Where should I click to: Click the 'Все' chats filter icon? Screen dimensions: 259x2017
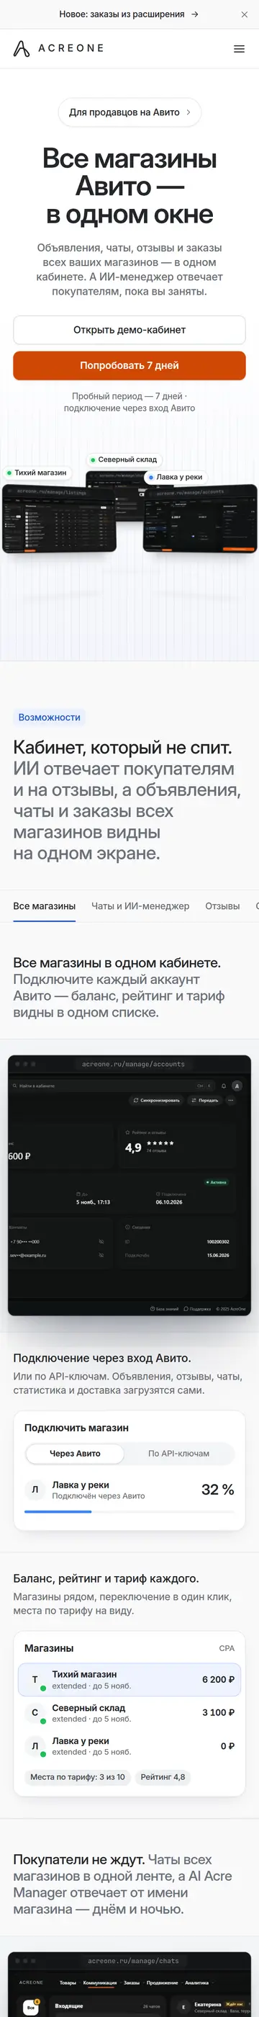(30, 2008)
